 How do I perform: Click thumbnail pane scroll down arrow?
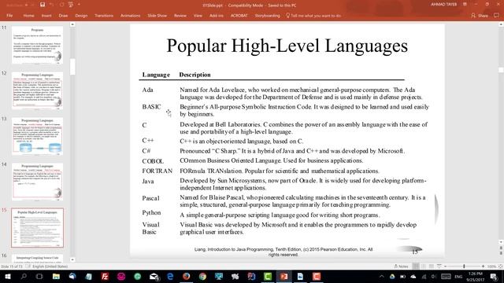(x=72, y=259)
